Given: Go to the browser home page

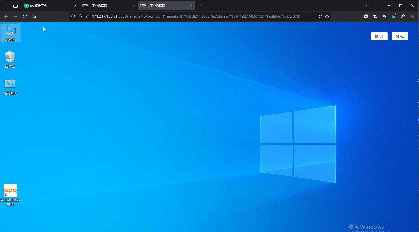Looking at the screenshot, I should [x=34, y=16].
